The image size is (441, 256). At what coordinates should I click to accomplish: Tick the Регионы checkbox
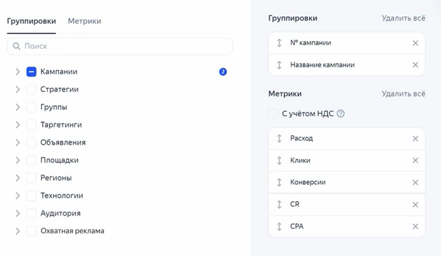31,178
